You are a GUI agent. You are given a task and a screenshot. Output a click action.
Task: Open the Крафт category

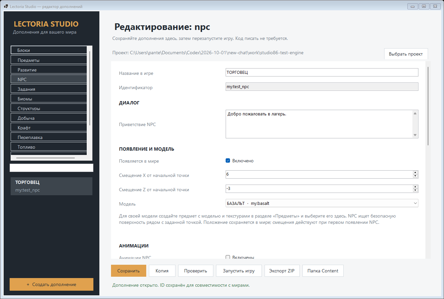49,127
